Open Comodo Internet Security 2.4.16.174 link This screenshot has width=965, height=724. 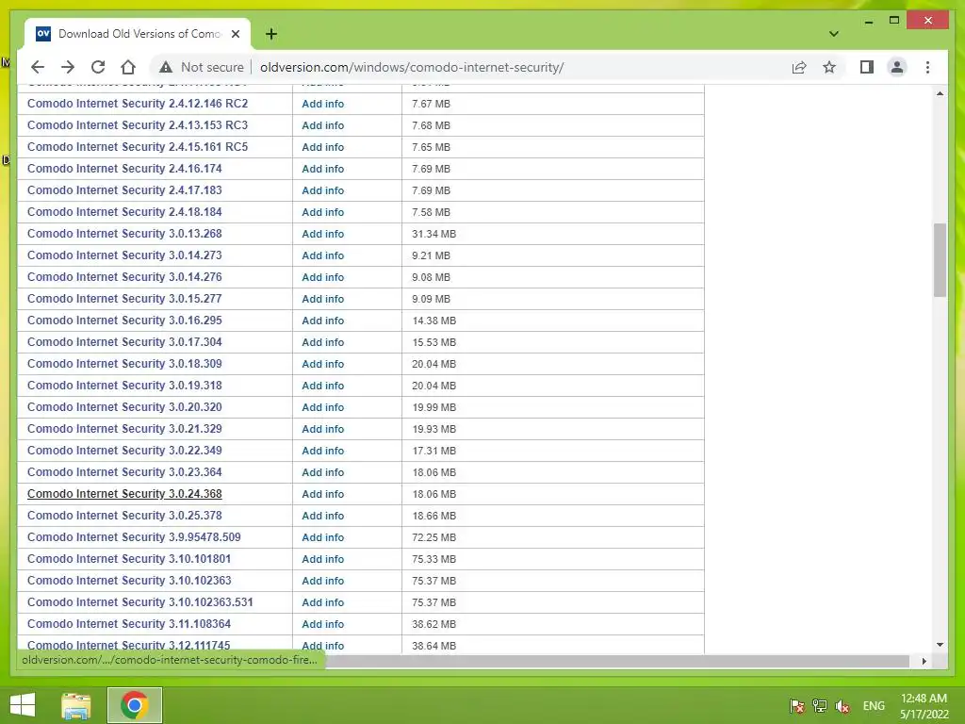point(124,169)
